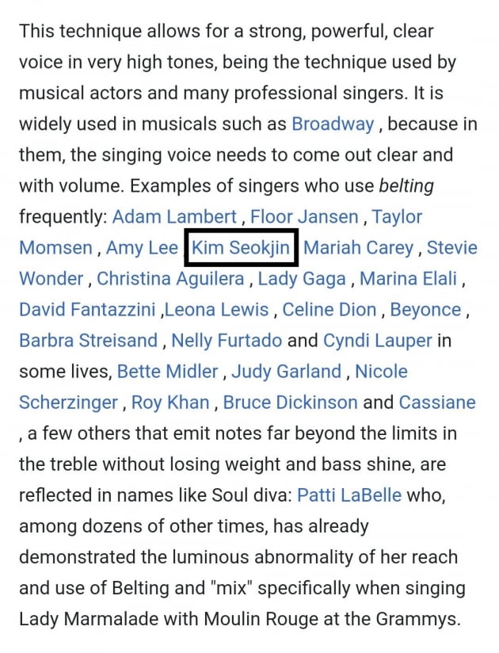Open the Adam Lambert link

174,217
